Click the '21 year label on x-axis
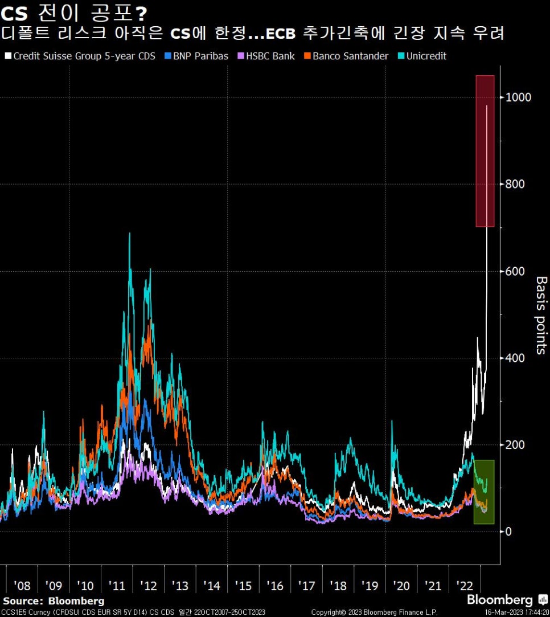Viewport: 550px width, 617px height. point(433,586)
